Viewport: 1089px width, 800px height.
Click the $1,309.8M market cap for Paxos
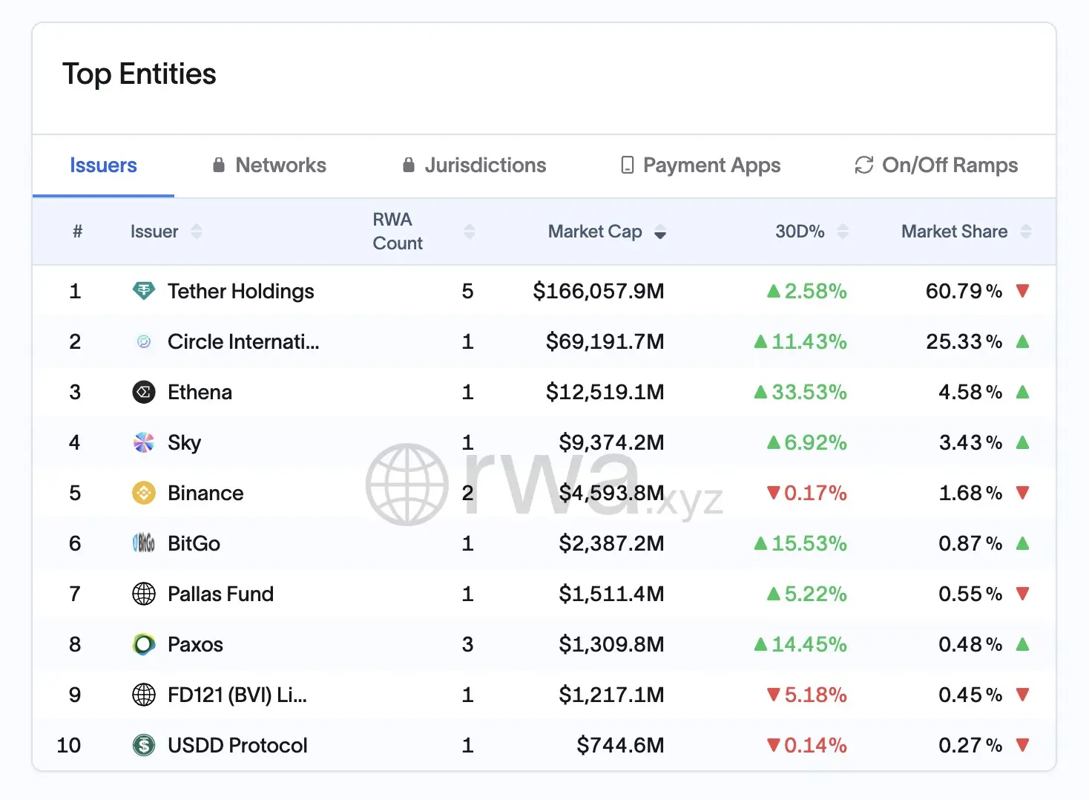pyautogui.click(x=612, y=644)
